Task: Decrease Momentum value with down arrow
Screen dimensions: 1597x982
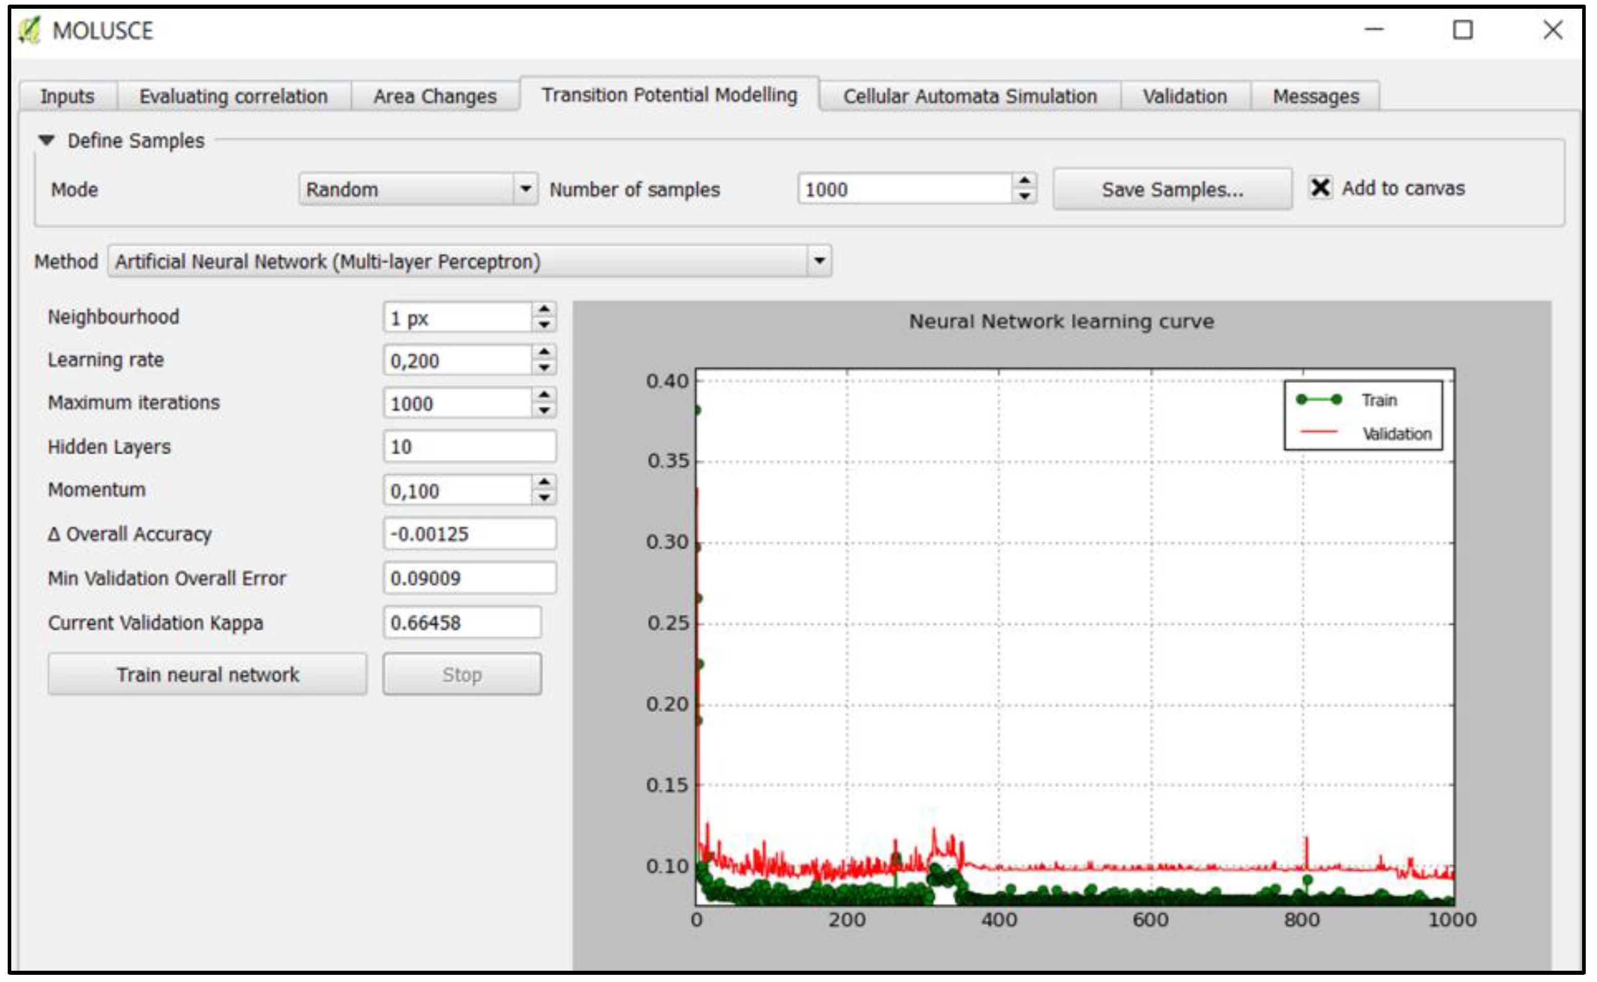Action: [x=544, y=498]
